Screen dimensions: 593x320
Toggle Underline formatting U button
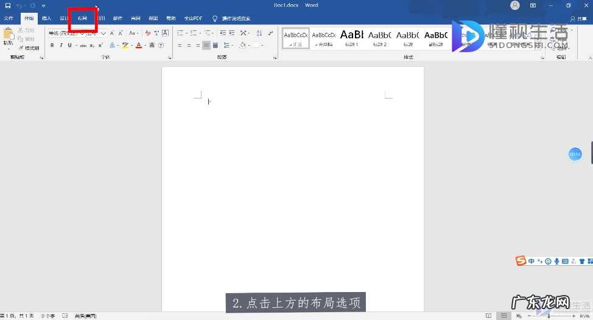point(69,46)
